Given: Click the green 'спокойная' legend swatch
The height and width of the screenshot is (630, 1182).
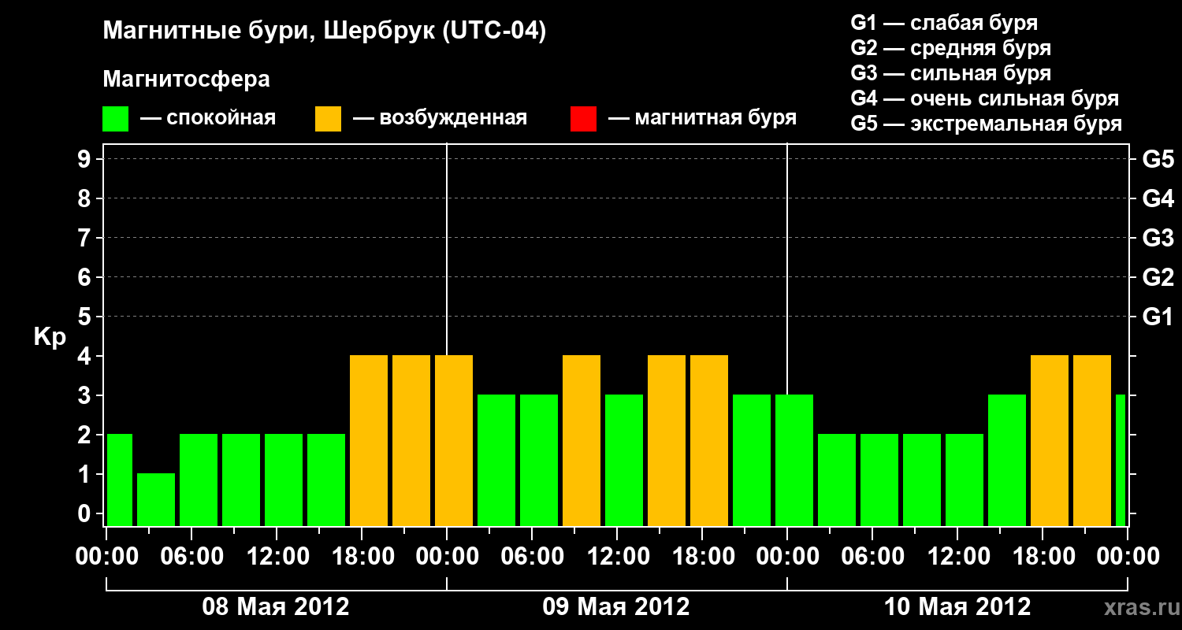Looking at the screenshot, I should [x=115, y=119].
